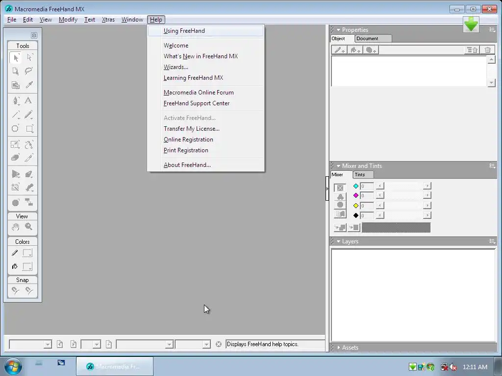502x376 pixels.
Task: Select the Subselect hollow arrow tool
Action: [x=29, y=58]
